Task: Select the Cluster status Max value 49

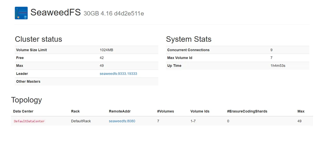Action: click(x=102, y=66)
